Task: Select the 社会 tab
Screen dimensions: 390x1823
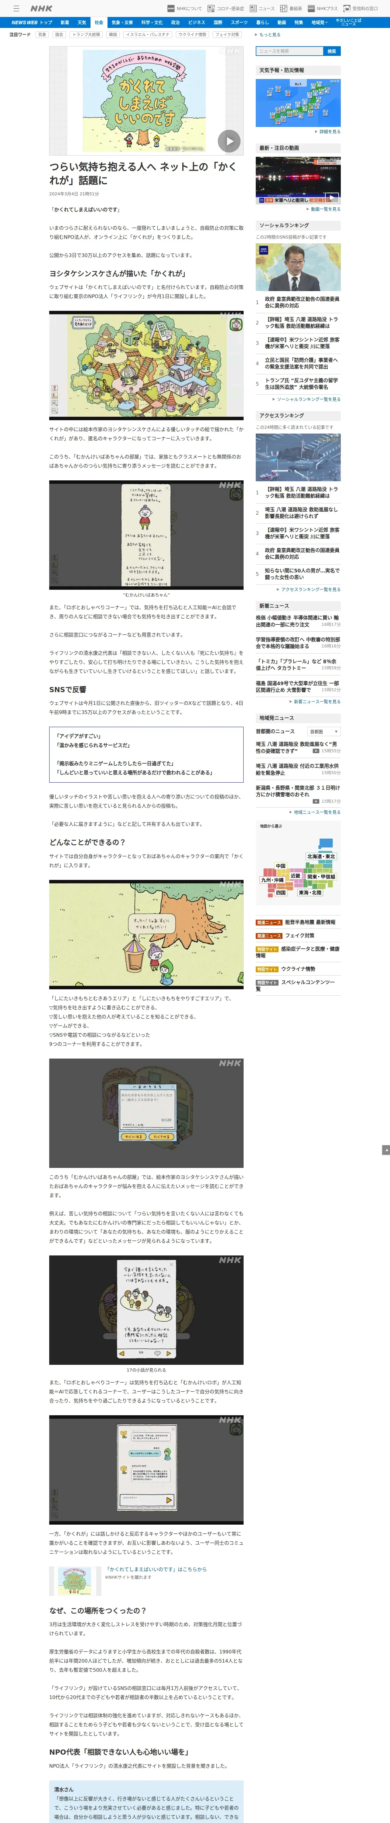Action: (99, 23)
